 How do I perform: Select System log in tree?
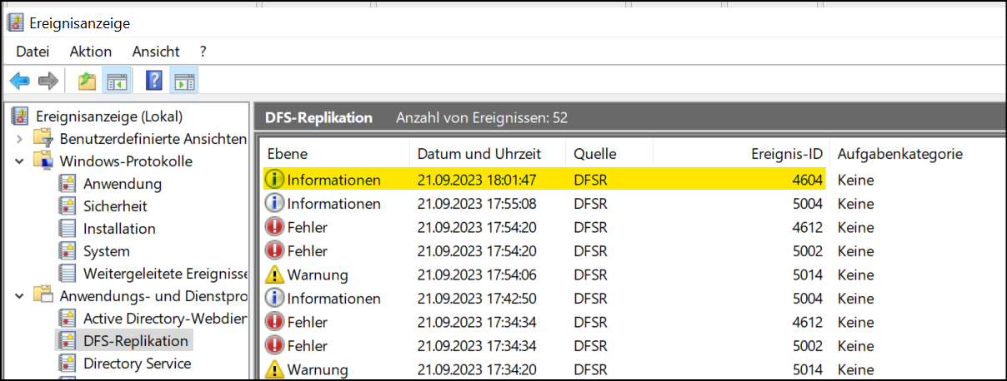(x=107, y=251)
